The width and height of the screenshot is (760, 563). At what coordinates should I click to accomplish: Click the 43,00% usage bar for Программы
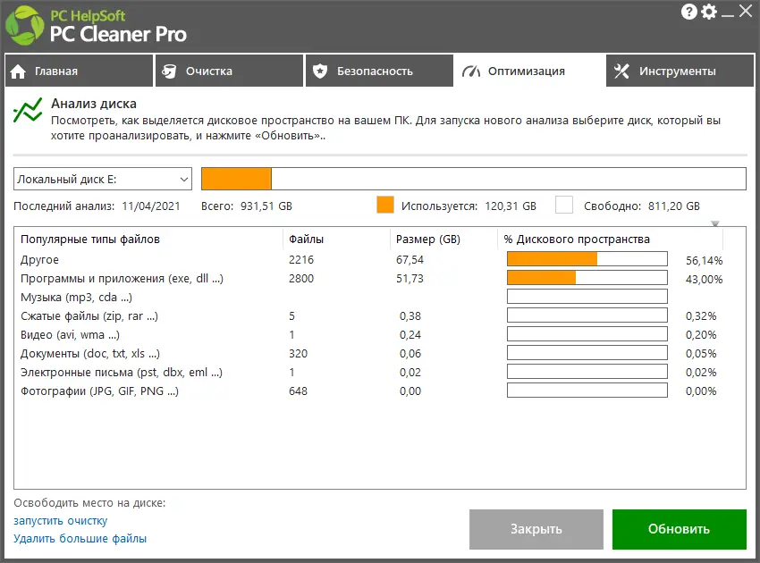coord(587,278)
